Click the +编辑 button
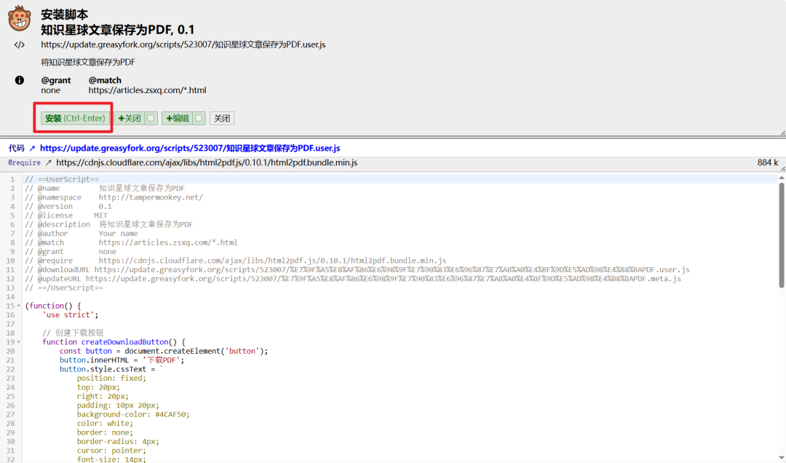The image size is (786, 463). [178, 119]
